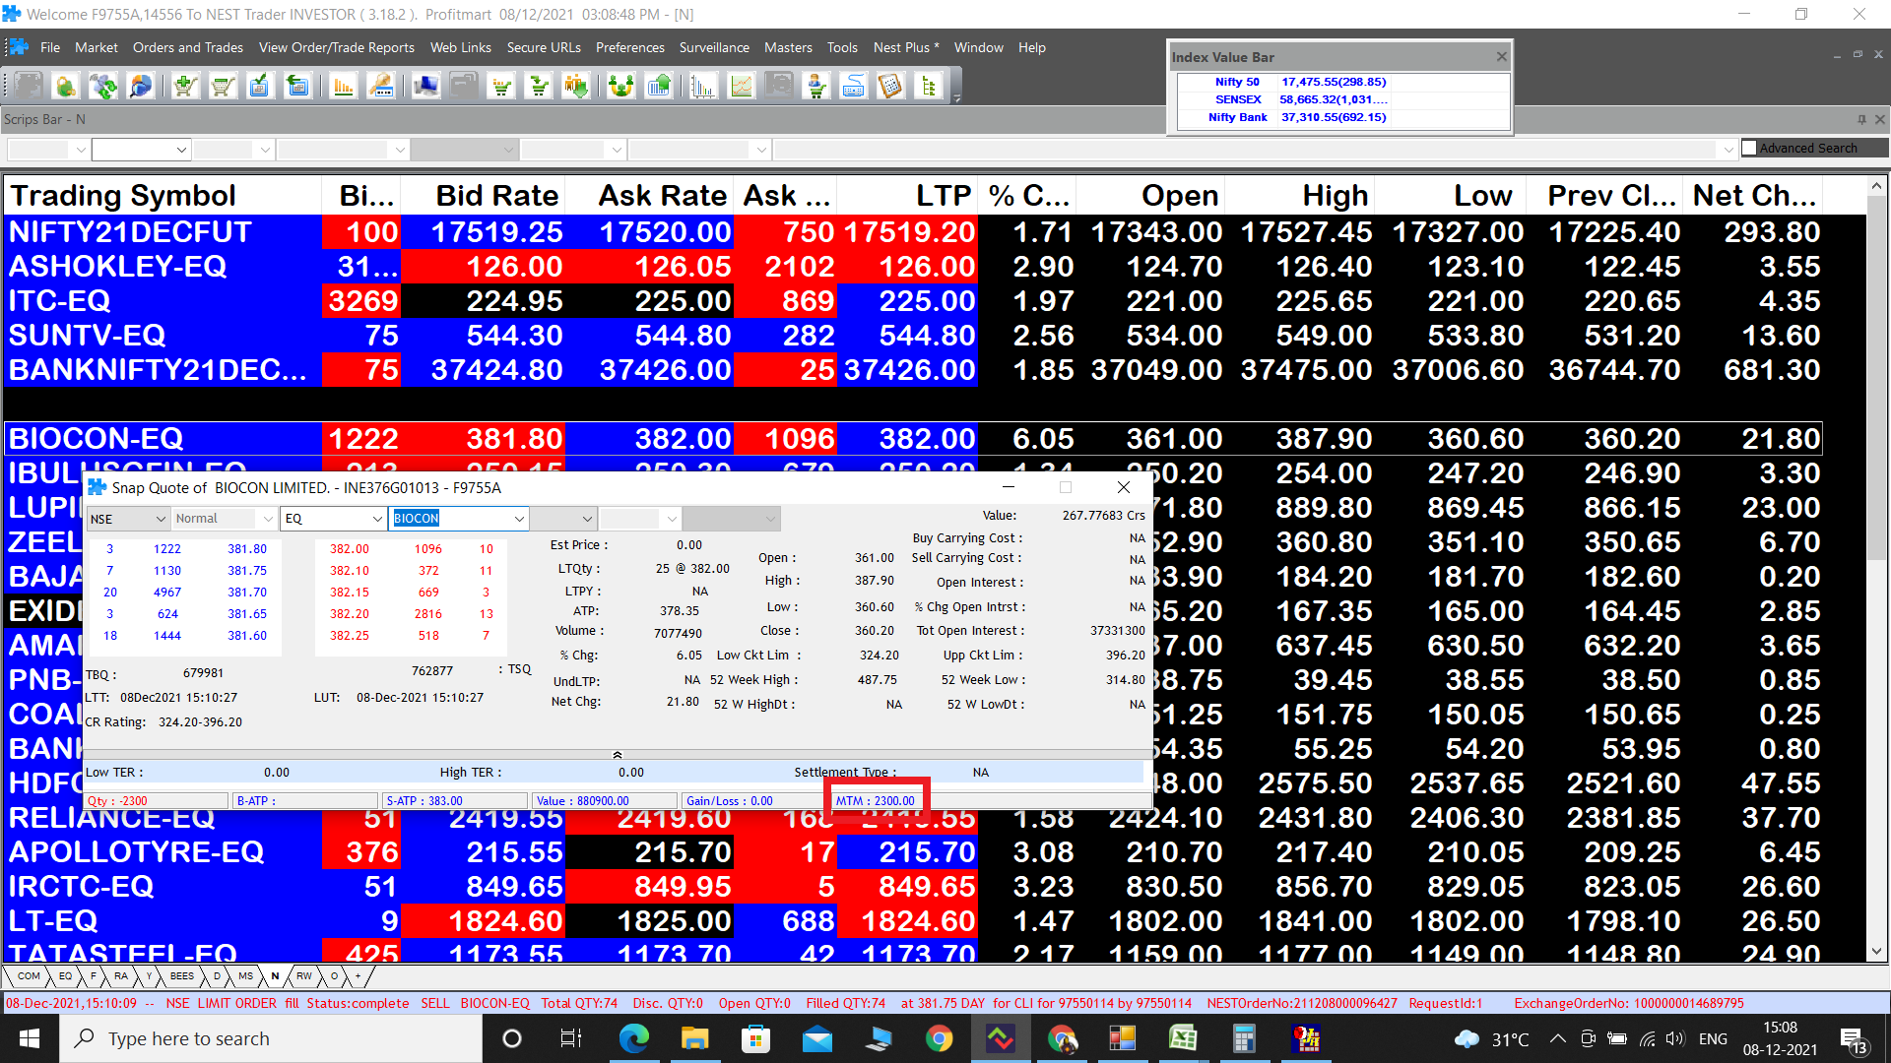Collapse Snap Quote details with double chevron

point(618,754)
